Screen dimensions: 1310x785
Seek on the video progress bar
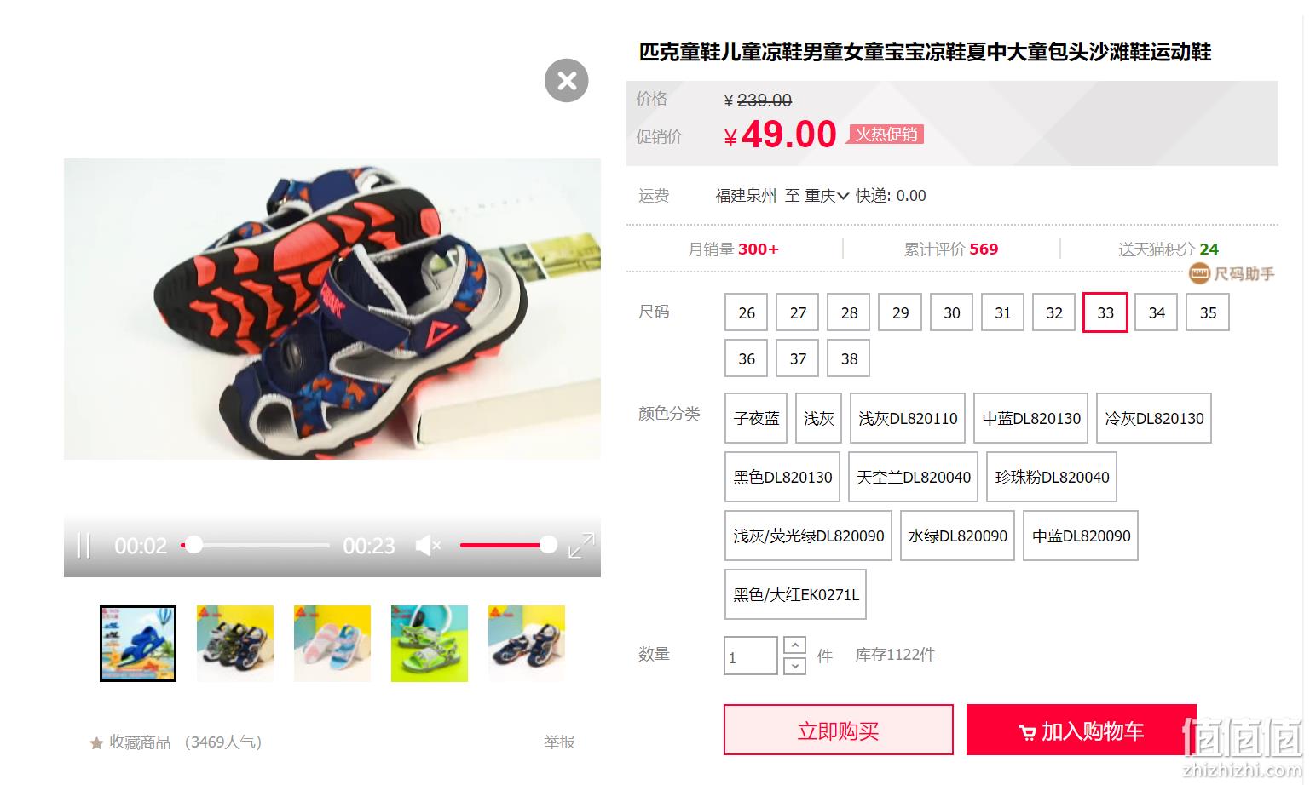[x=255, y=545]
